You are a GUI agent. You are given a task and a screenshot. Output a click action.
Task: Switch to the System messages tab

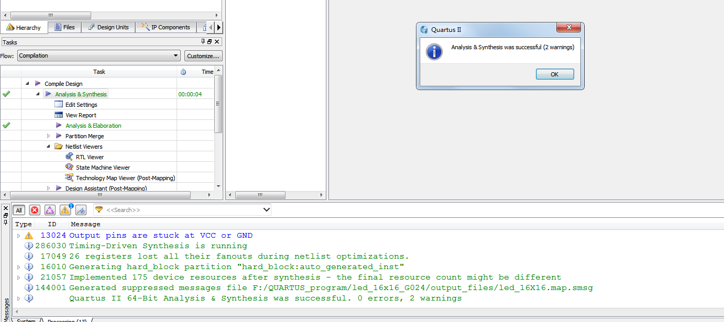pyautogui.click(x=26, y=320)
